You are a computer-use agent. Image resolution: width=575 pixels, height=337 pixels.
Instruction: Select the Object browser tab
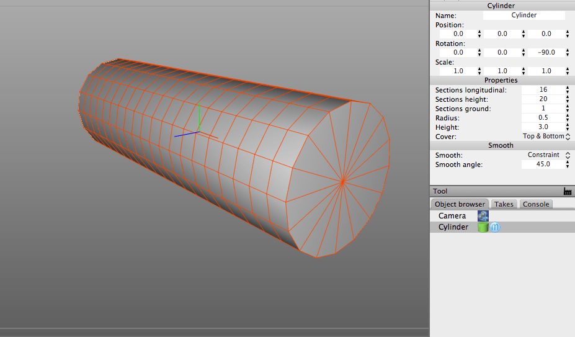coord(460,204)
